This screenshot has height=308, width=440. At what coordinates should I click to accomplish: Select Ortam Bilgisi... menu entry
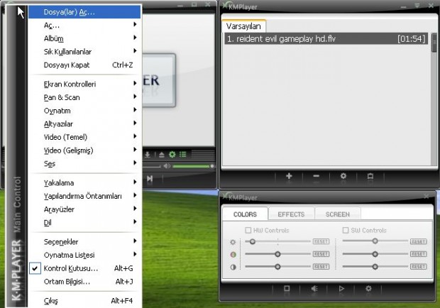[x=85, y=282]
